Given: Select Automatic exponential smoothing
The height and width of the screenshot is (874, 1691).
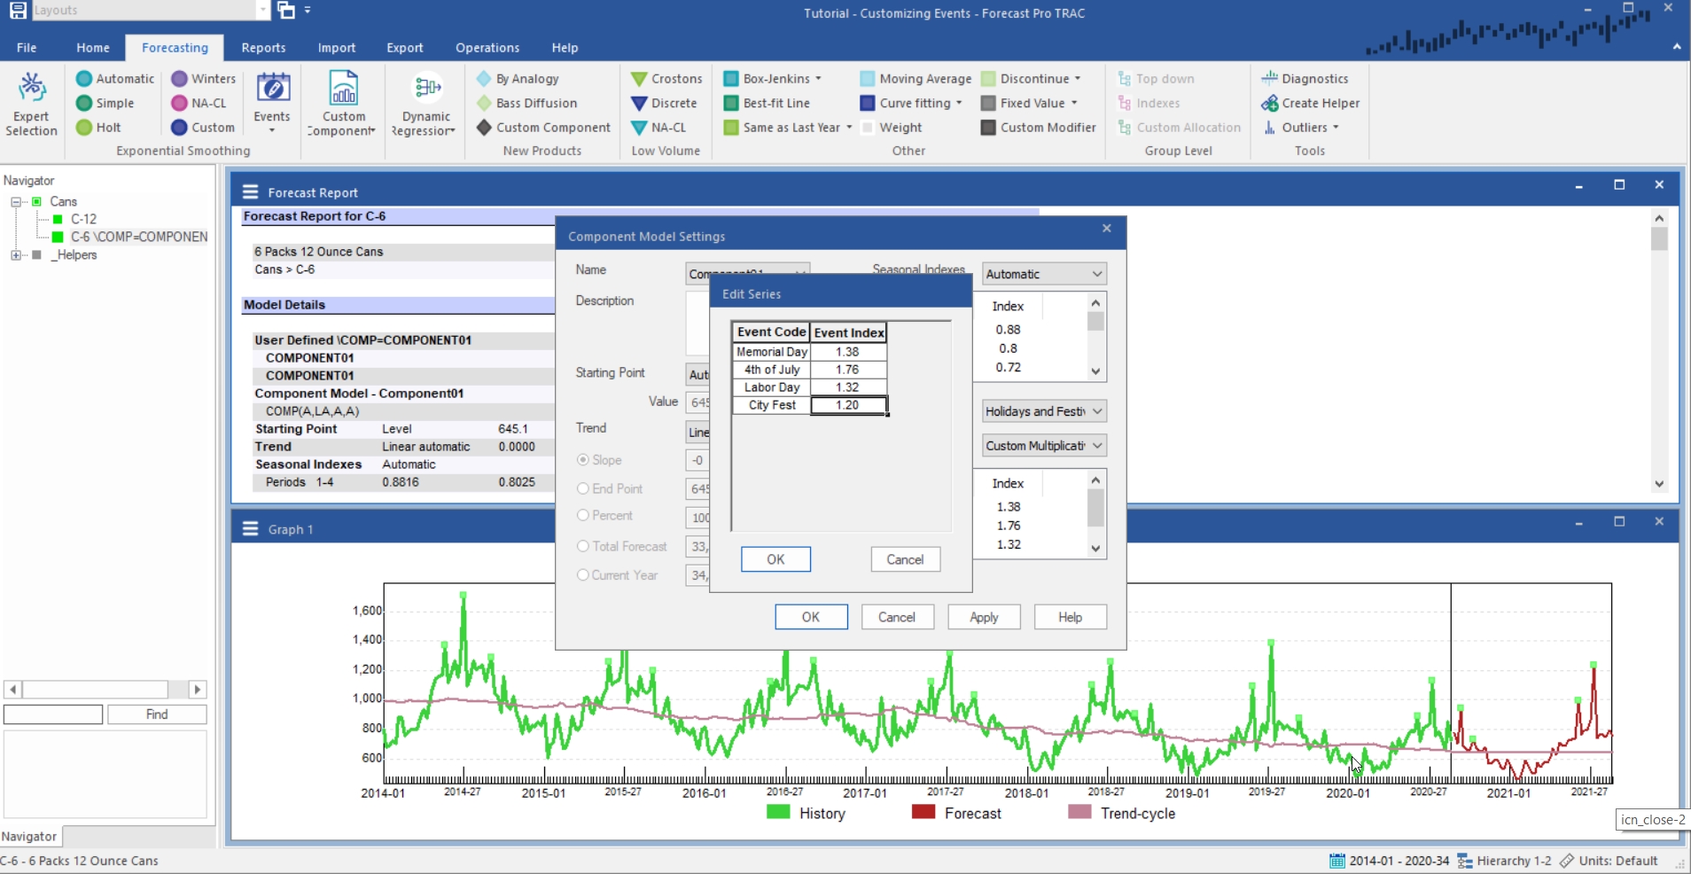Looking at the screenshot, I should [x=115, y=79].
